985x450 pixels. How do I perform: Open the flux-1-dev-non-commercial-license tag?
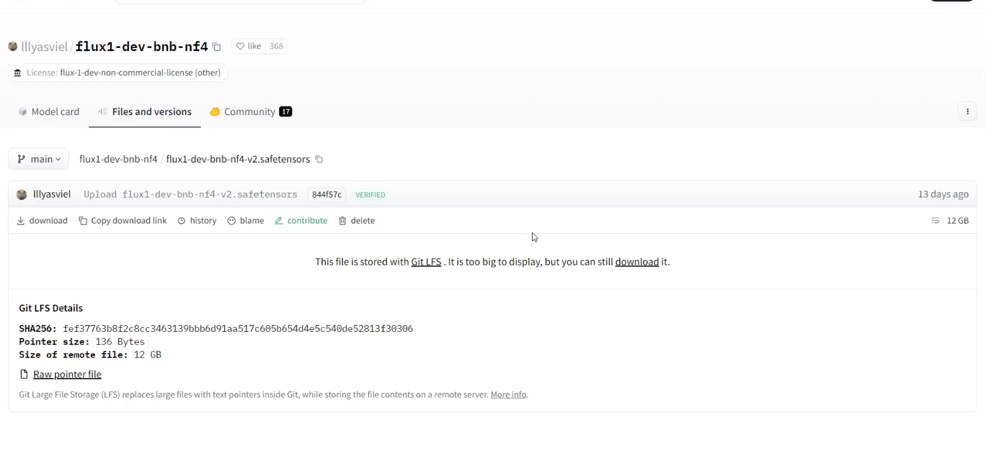pyautogui.click(x=140, y=73)
